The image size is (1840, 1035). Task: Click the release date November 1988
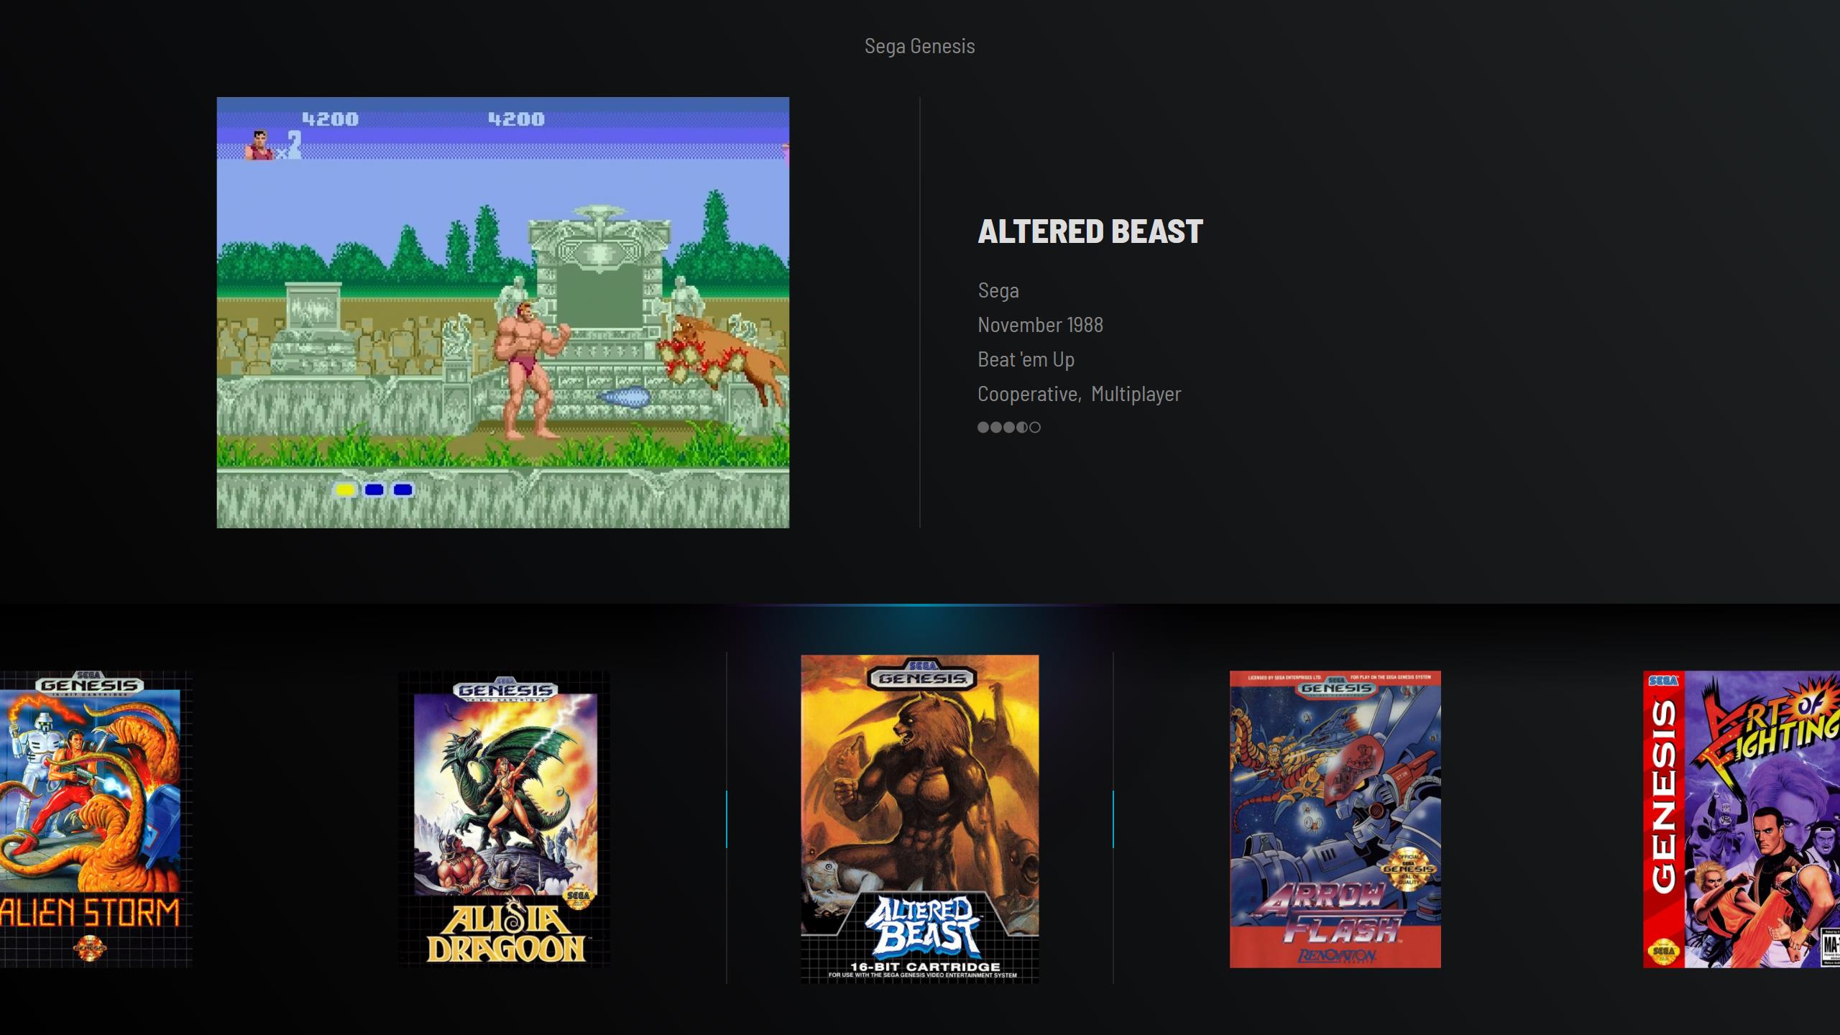click(1040, 325)
